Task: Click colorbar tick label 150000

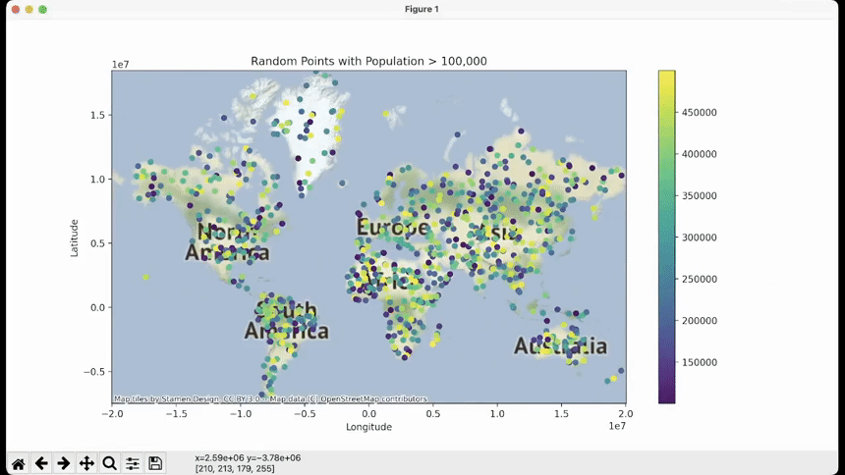Action: click(699, 362)
